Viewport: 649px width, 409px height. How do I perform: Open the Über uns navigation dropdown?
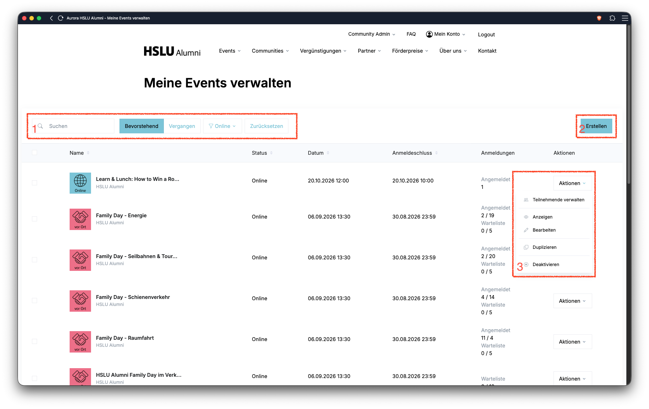pos(453,51)
